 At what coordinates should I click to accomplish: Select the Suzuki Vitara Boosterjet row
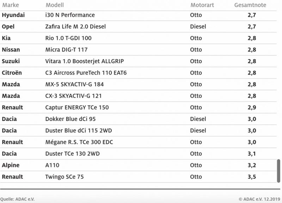click(138, 61)
